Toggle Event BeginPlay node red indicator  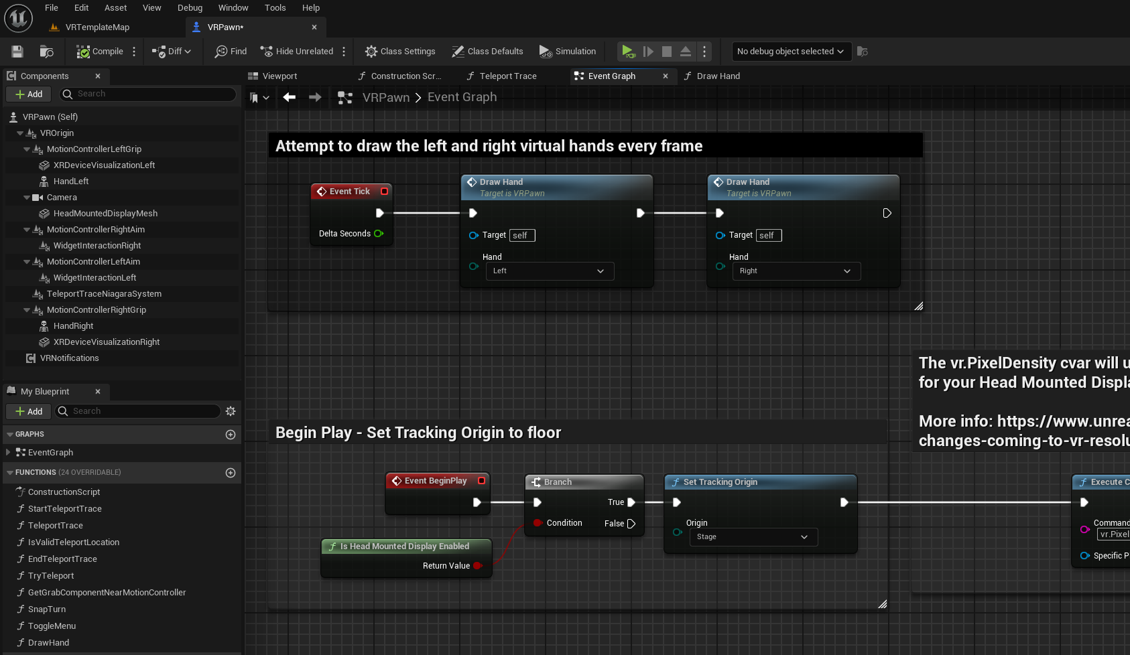click(x=481, y=481)
